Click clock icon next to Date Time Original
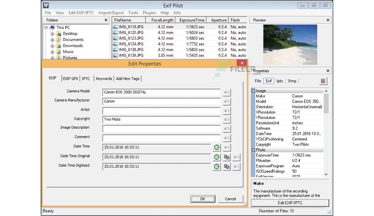This screenshot has height=216, width=374. click(217, 157)
